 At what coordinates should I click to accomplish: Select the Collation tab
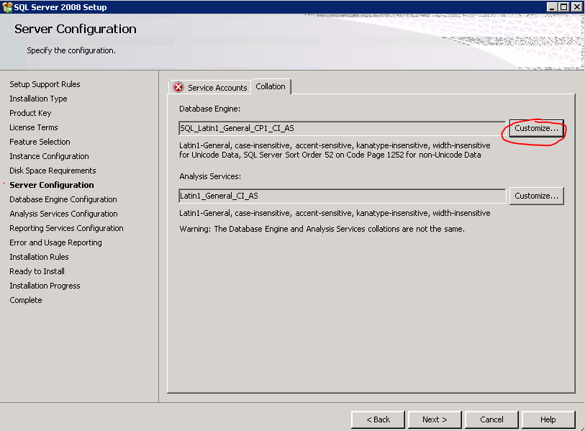coord(271,86)
